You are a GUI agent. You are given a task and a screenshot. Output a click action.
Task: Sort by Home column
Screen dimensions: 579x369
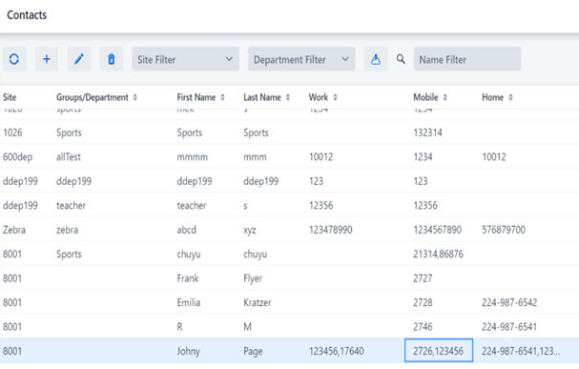point(510,97)
